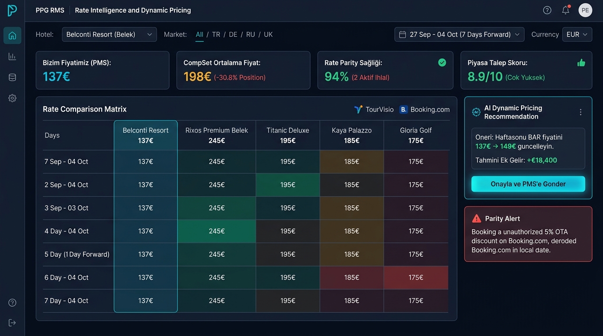Click the Onayla ve PMS'e Gonder button
Image resolution: width=603 pixels, height=336 pixels.
(x=528, y=184)
